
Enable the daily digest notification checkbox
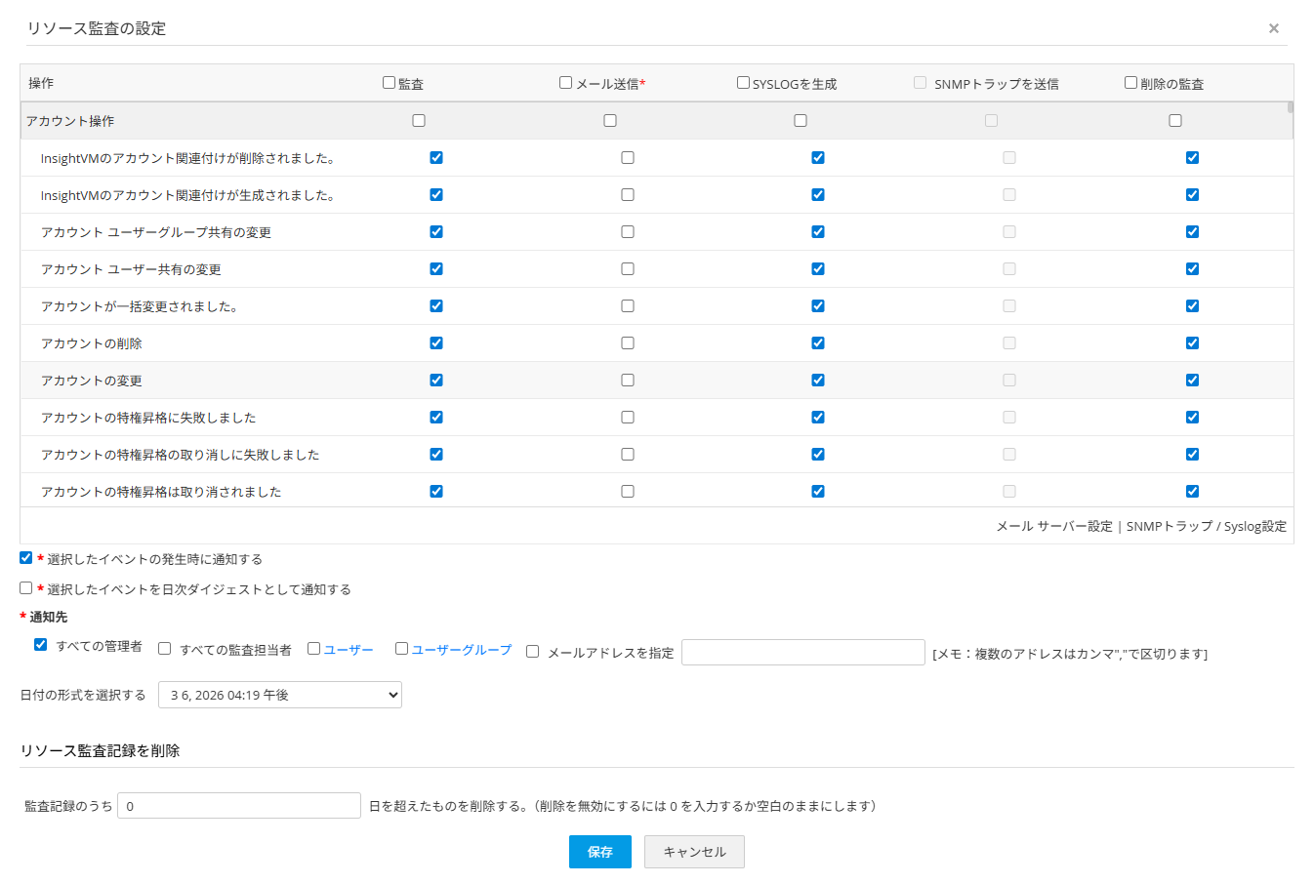(26, 588)
